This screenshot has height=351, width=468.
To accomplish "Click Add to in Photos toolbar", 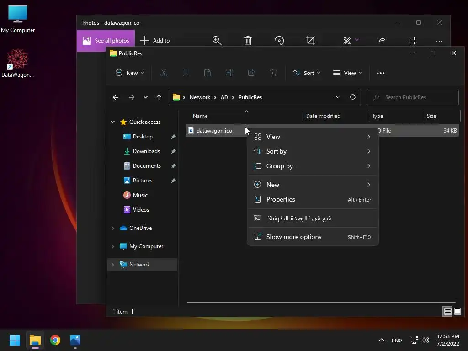I will click(x=155, y=41).
